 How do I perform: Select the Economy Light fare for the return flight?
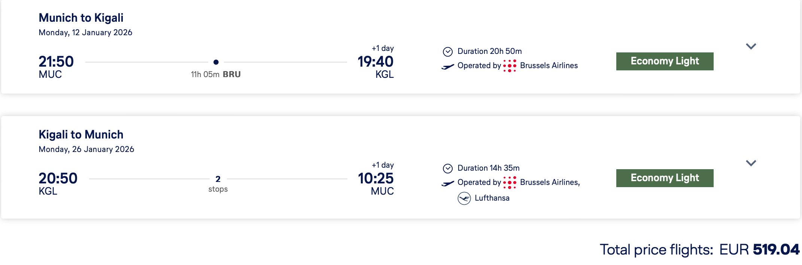click(x=665, y=178)
